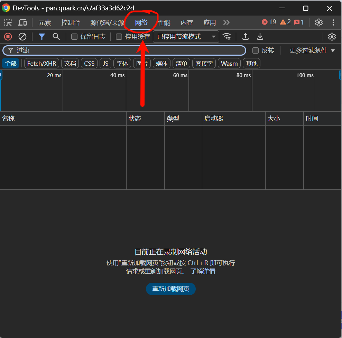Open the three-dot customize menu
342x338 pixels.
click(333, 22)
